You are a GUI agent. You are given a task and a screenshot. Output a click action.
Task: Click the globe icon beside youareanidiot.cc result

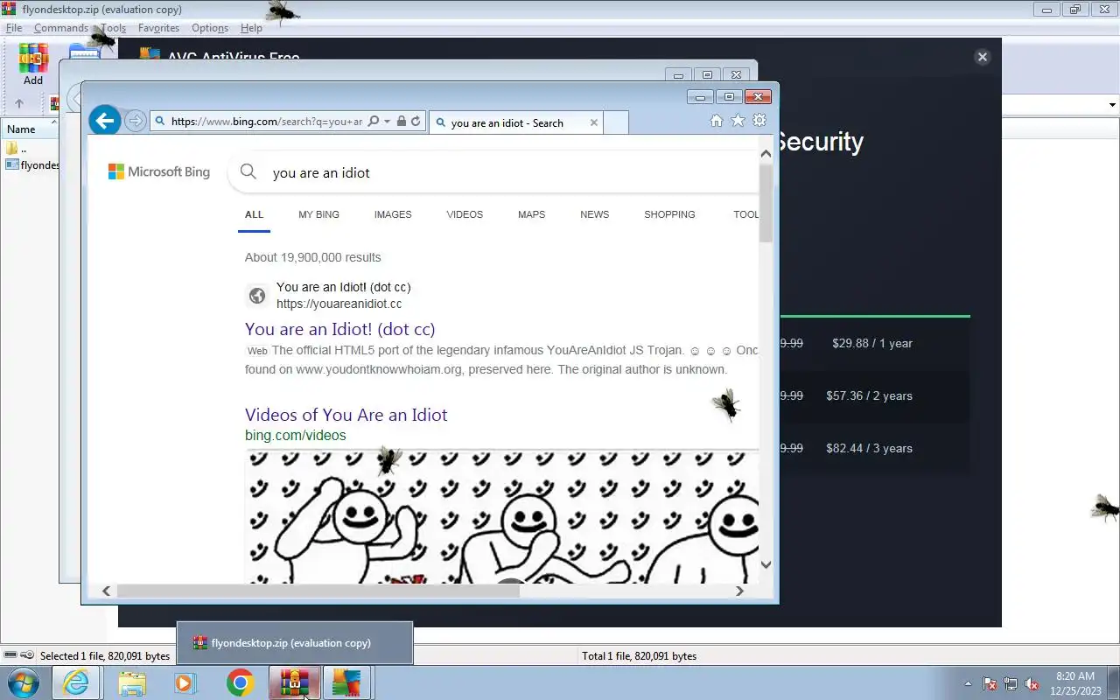point(256,296)
